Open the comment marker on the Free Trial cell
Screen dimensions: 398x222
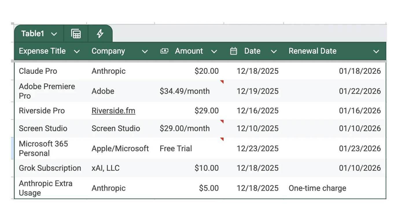[222, 139]
